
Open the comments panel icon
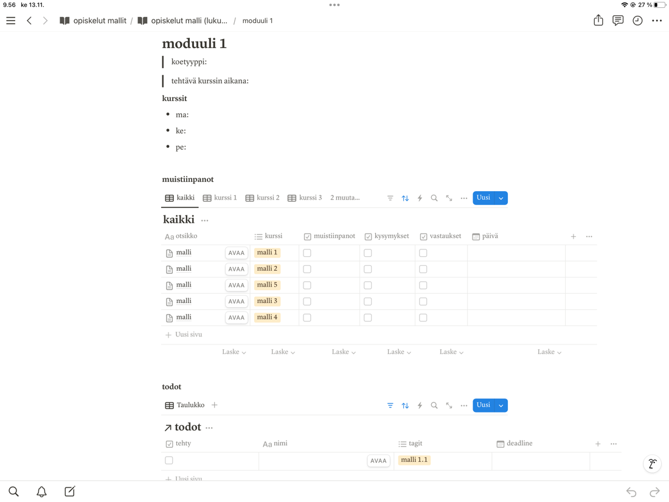618,20
